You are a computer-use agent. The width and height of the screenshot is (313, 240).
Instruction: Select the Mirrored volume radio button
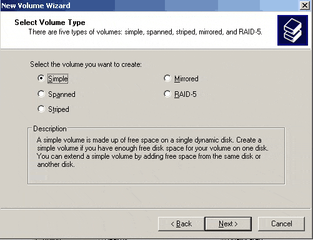tap(167, 78)
